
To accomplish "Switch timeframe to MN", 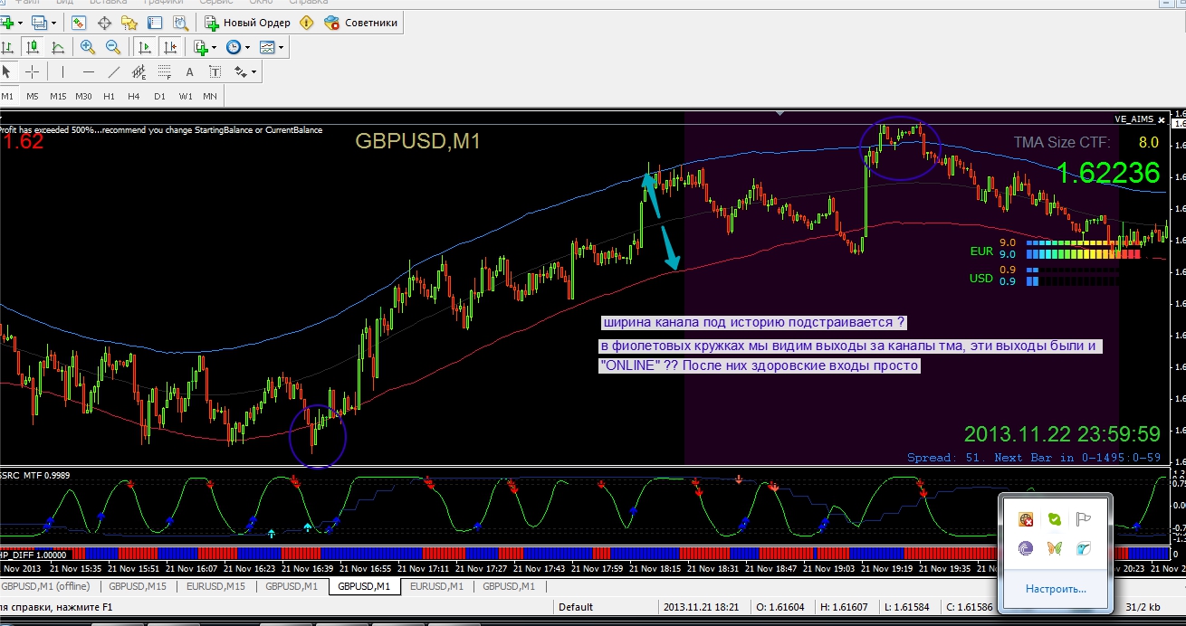I will tap(210, 96).
